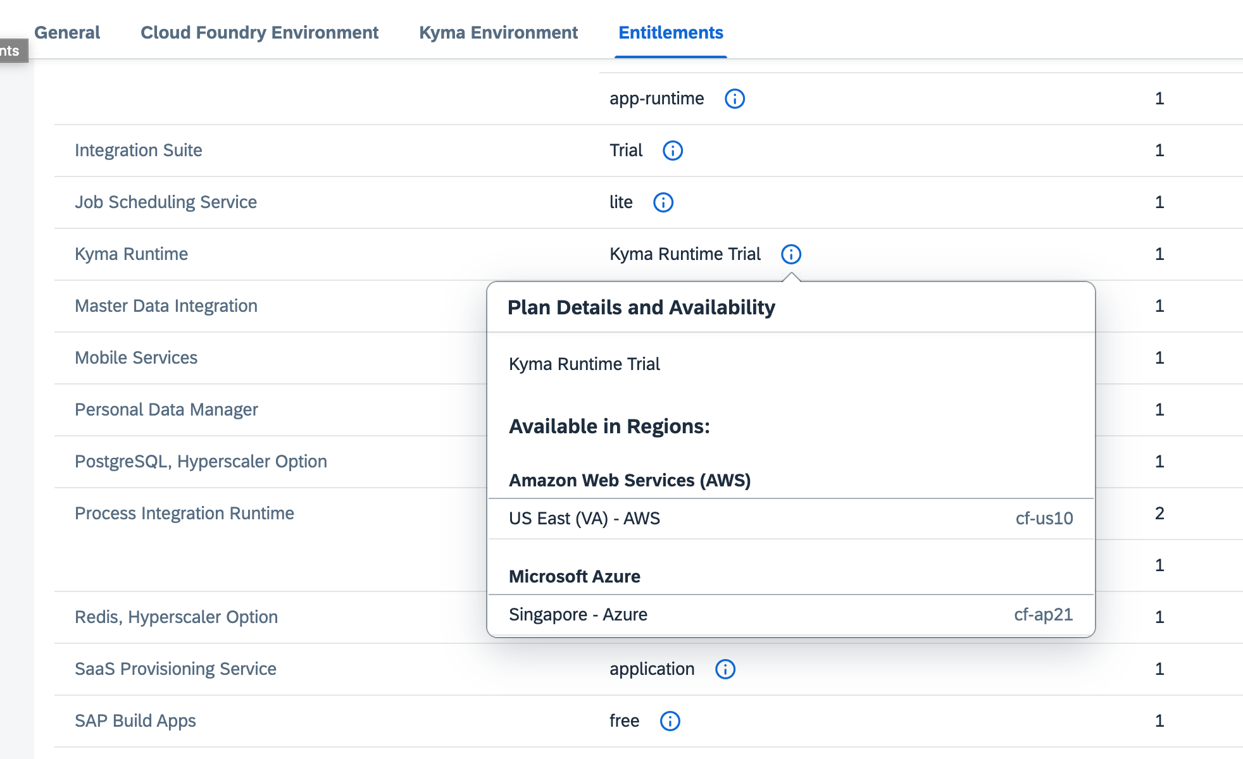Show plan info for application plan
Screen dimensions: 1243x759
[x=725, y=669]
